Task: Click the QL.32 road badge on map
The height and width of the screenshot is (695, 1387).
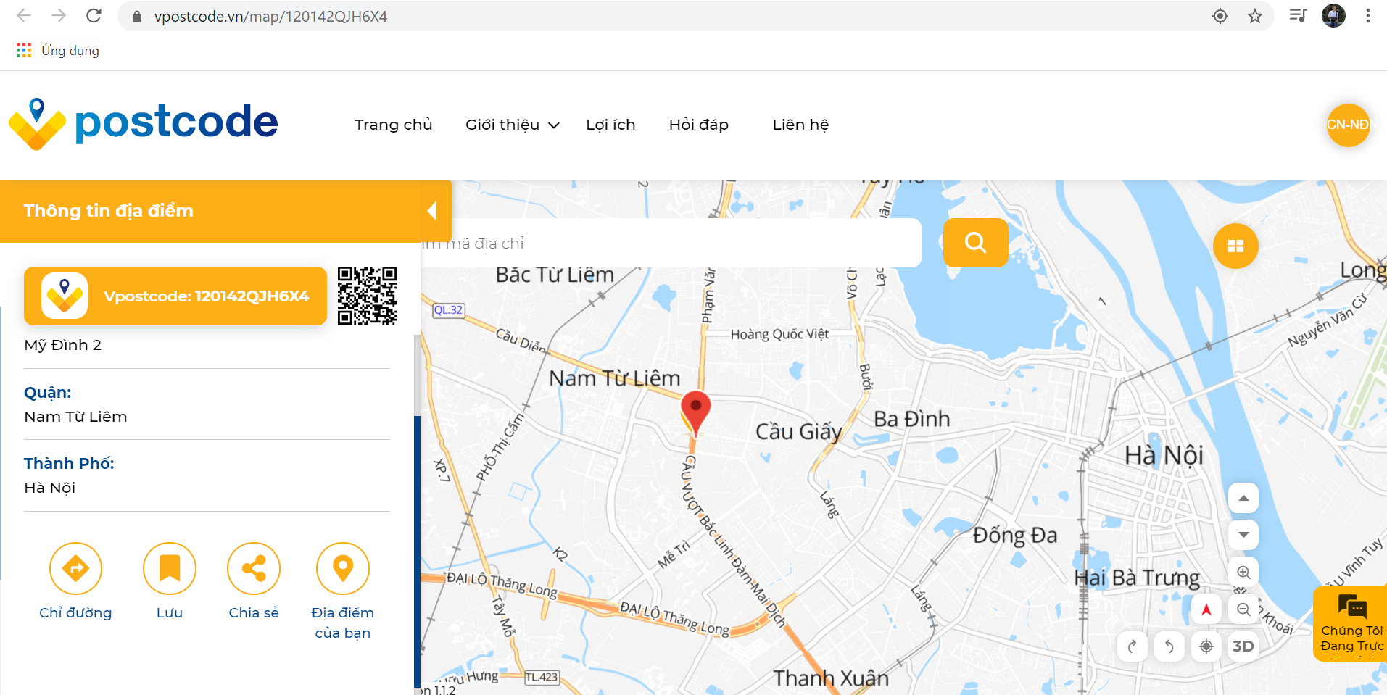Action: [x=448, y=310]
